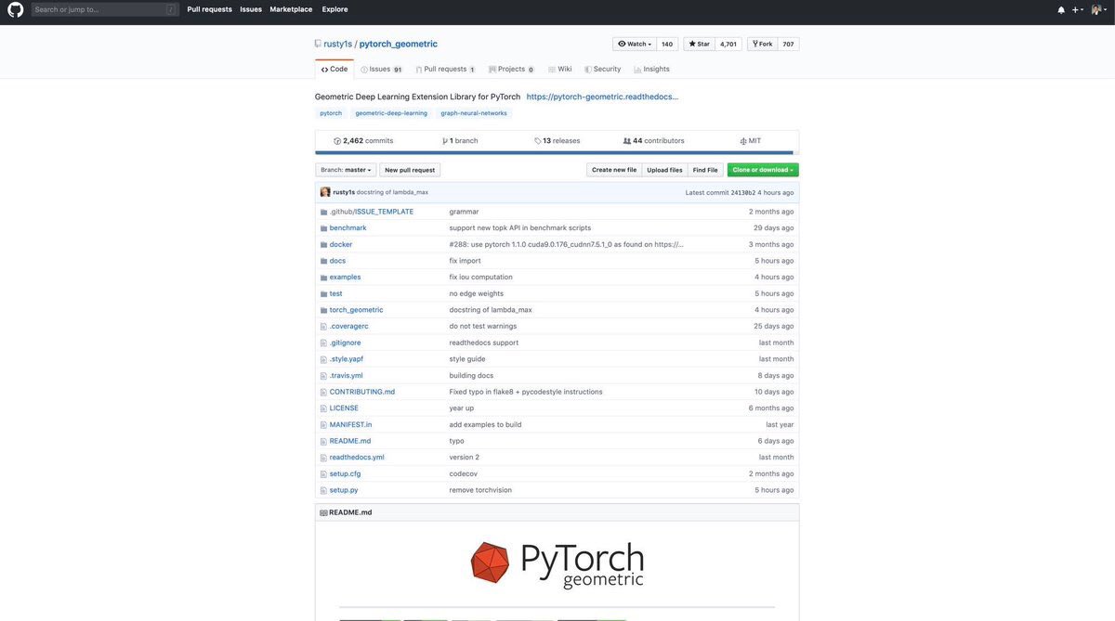The height and width of the screenshot is (621, 1115).
Task: Click the benchmark folder icon
Action: (323, 228)
